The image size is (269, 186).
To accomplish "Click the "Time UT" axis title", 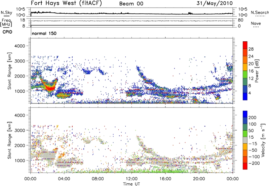I will [x=131, y=184].
